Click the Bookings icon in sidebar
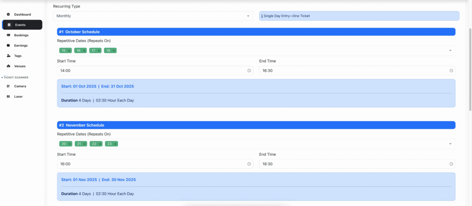Viewport: 472px width, 206px height. coord(8,35)
